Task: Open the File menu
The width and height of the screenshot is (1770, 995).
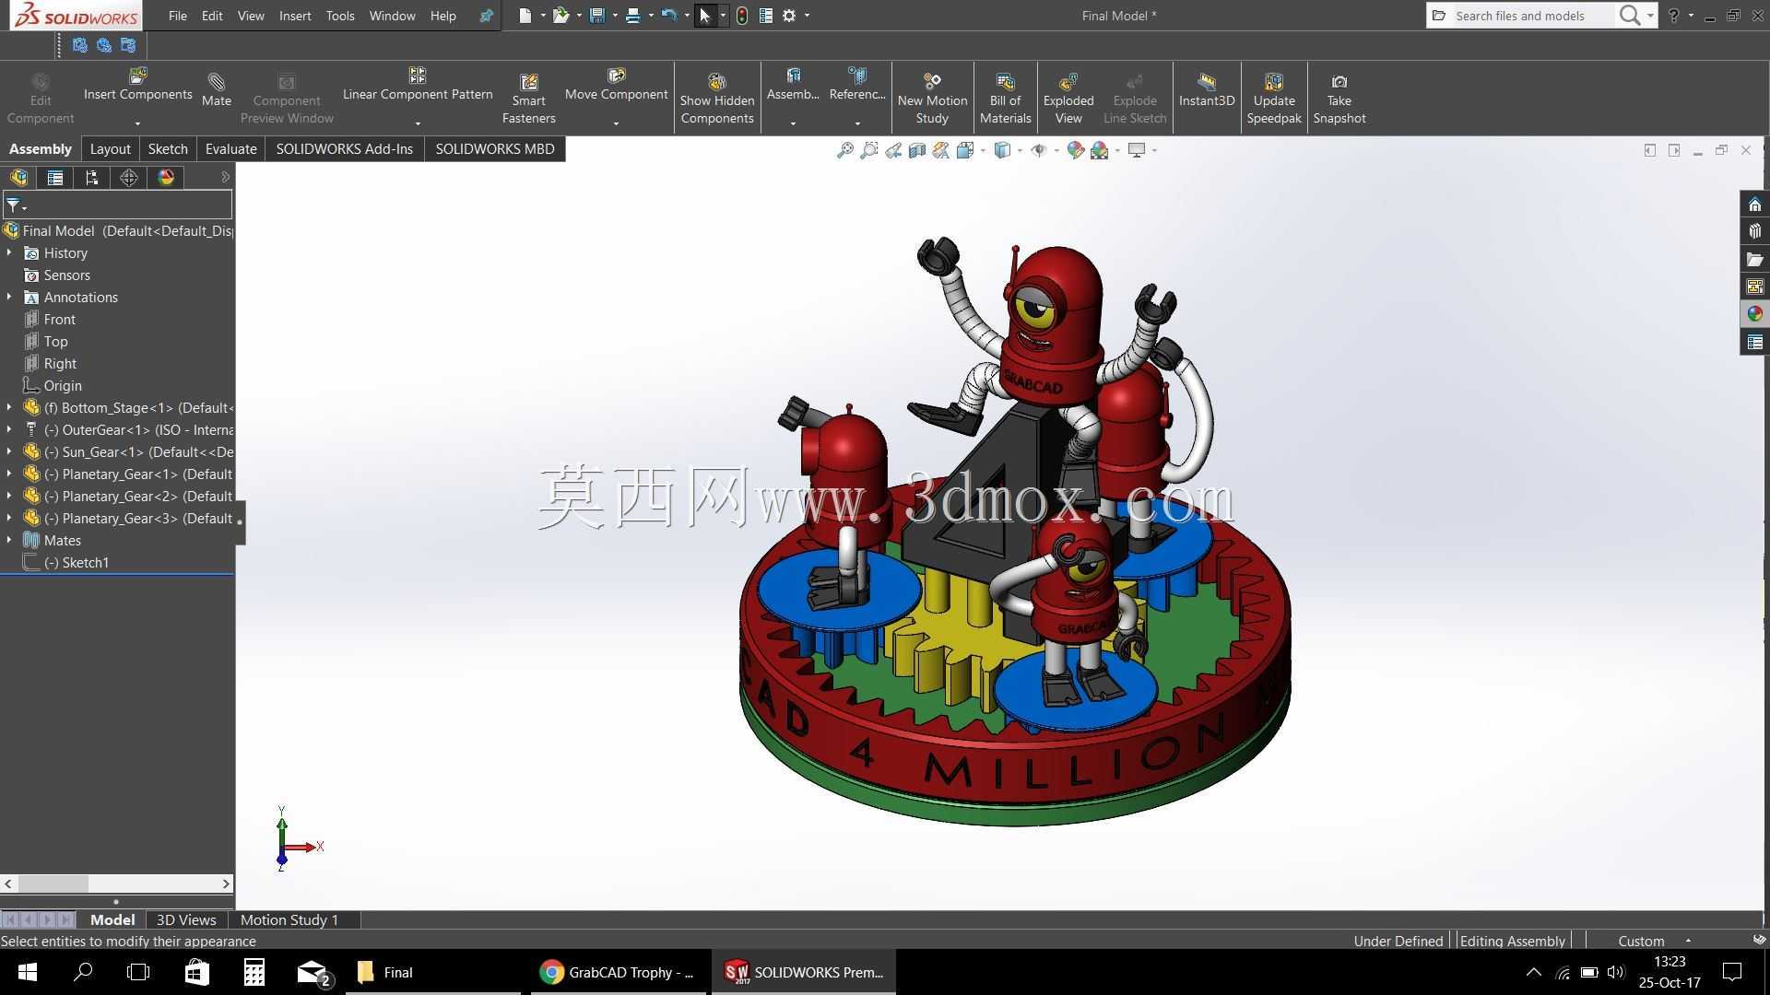Action: tap(178, 16)
